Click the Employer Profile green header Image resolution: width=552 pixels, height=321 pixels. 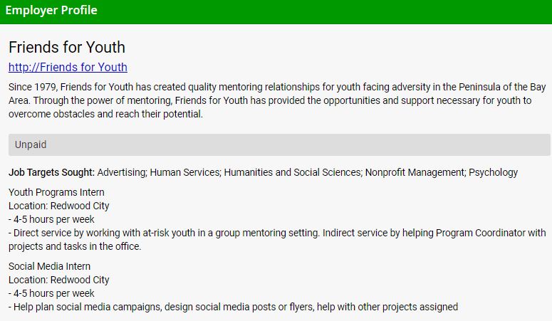pos(51,11)
